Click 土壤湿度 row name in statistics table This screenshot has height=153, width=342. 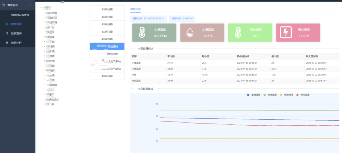pyautogui.click(x=136, y=69)
